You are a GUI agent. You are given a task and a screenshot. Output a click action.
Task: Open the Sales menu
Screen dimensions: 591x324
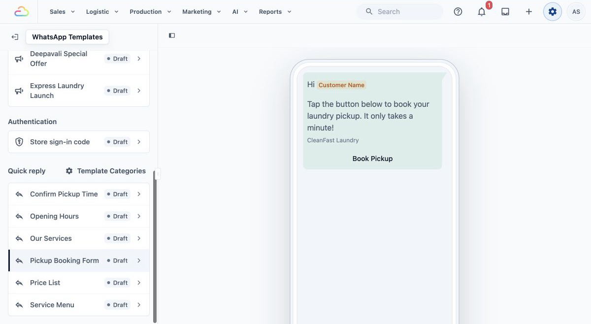(62, 12)
